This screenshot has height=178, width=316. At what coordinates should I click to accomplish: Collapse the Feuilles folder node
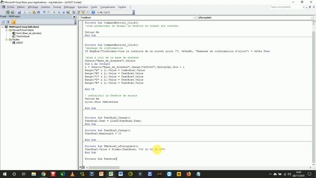click(6, 40)
